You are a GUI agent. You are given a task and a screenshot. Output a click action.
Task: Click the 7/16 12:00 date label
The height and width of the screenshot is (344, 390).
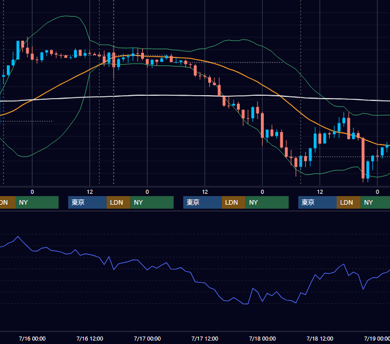click(x=89, y=338)
